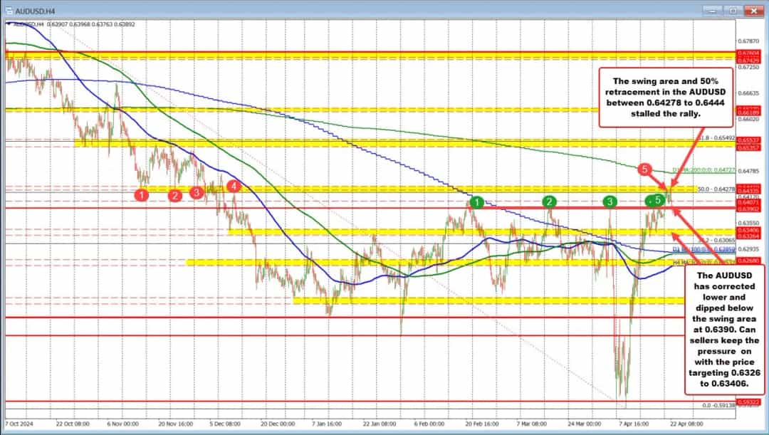Click the green circle marker labeled 1
Screen dimensions: 769x435
tap(476, 203)
